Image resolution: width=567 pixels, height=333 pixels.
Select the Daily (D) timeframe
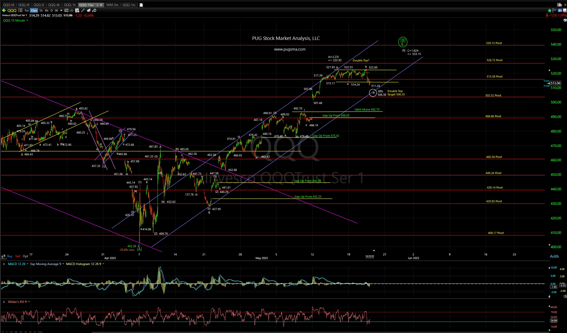tap(51, 10)
